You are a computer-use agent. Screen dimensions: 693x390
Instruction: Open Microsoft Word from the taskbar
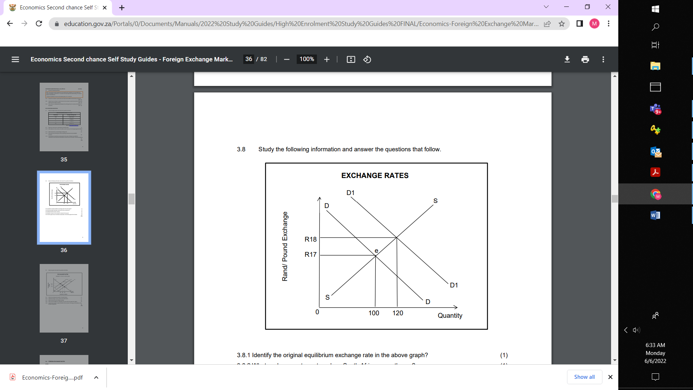tap(656, 215)
